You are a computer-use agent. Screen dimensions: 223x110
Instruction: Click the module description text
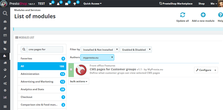click(x=125, y=73)
